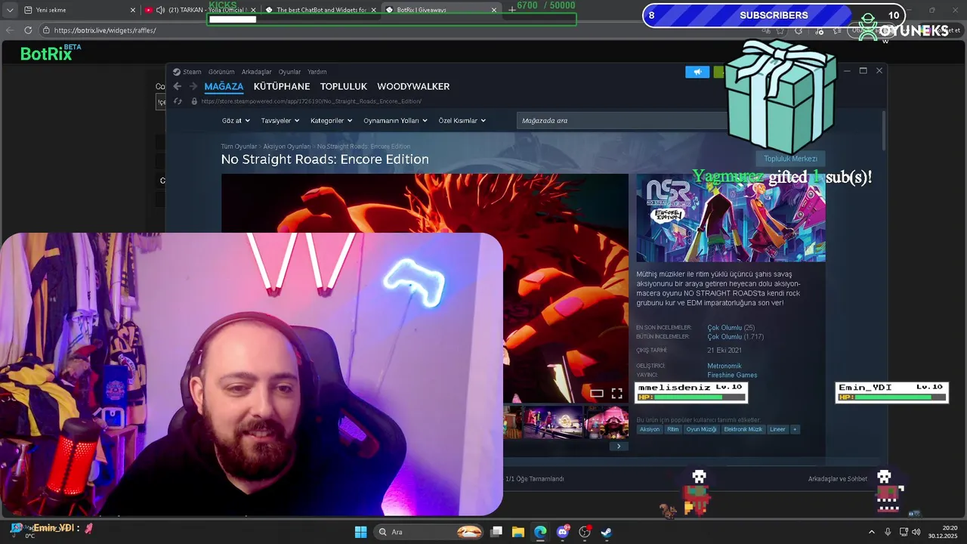The image size is (967, 544).
Task: Open the Steam announcements megaphone button
Action: tap(697, 72)
